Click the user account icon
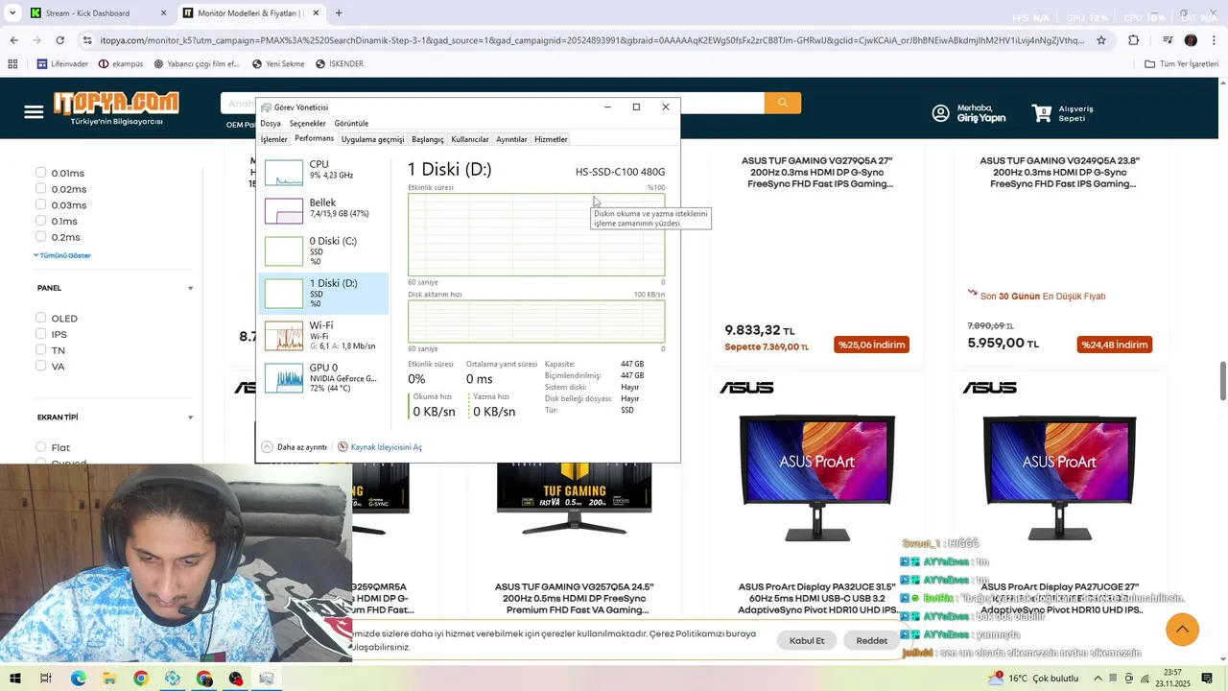 click(x=941, y=113)
